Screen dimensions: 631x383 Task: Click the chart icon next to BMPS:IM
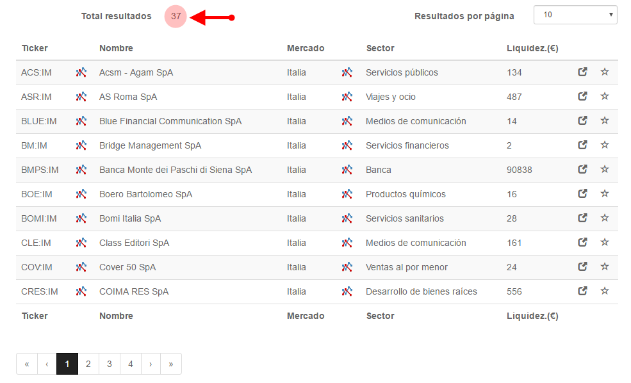pos(81,170)
